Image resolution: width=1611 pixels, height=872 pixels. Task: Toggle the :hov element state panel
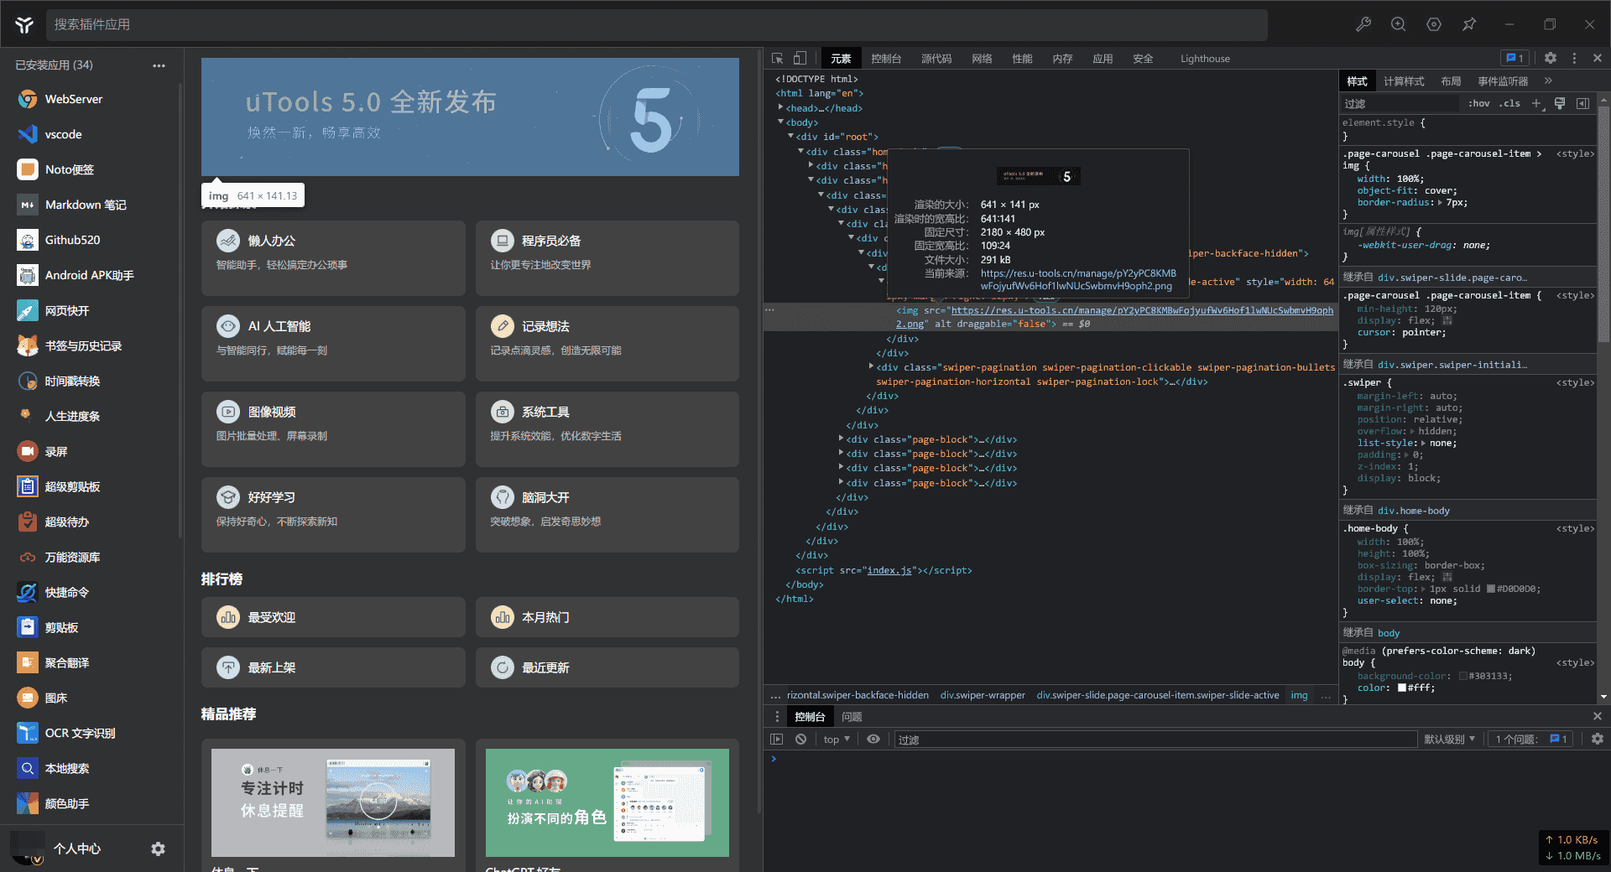1479,103
